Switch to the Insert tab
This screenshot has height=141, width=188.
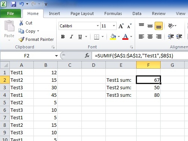pos(54,13)
